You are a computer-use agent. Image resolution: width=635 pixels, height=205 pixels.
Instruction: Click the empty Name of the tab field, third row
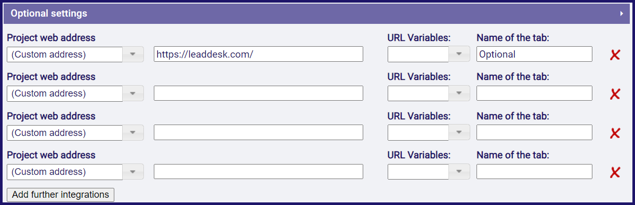tap(534, 132)
